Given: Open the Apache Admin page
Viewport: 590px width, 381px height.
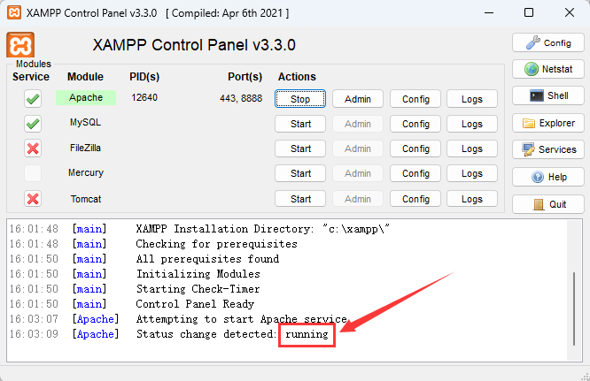Looking at the screenshot, I should [357, 99].
